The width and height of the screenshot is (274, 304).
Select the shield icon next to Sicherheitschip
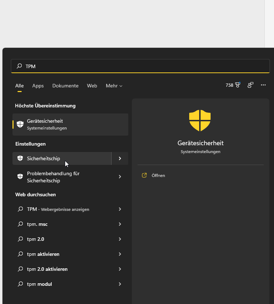click(20, 158)
